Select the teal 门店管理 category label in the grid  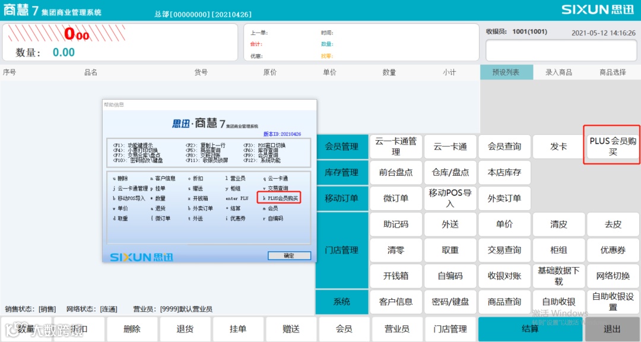pyautogui.click(x=342, y=250)
